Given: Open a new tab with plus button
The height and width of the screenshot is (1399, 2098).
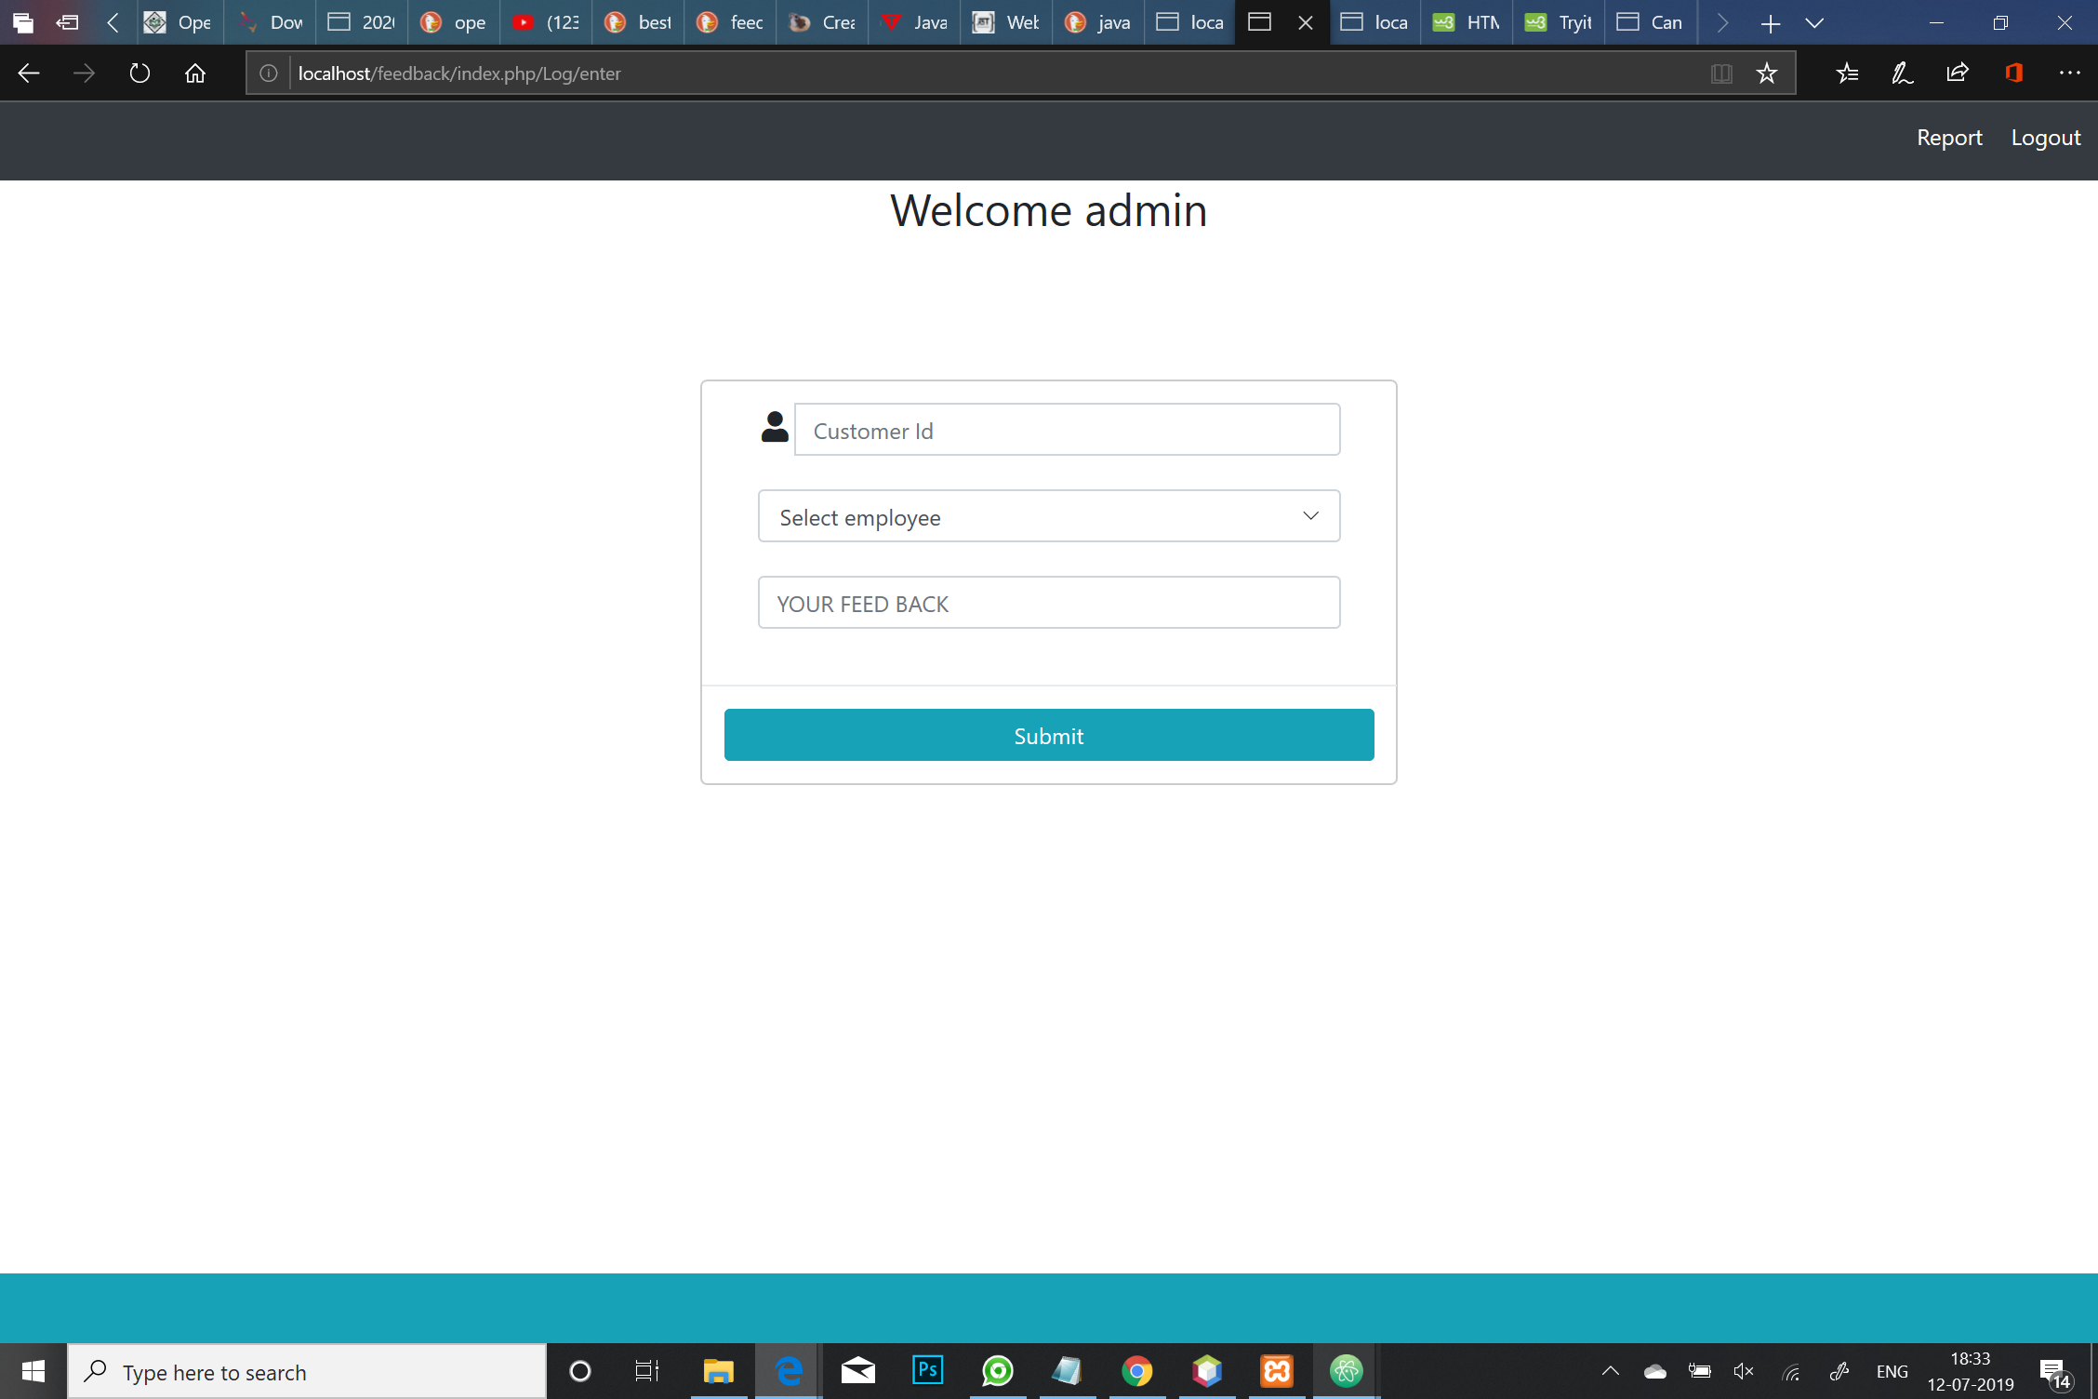Looking at the screenshot, I should click(x=1771, y=23).
